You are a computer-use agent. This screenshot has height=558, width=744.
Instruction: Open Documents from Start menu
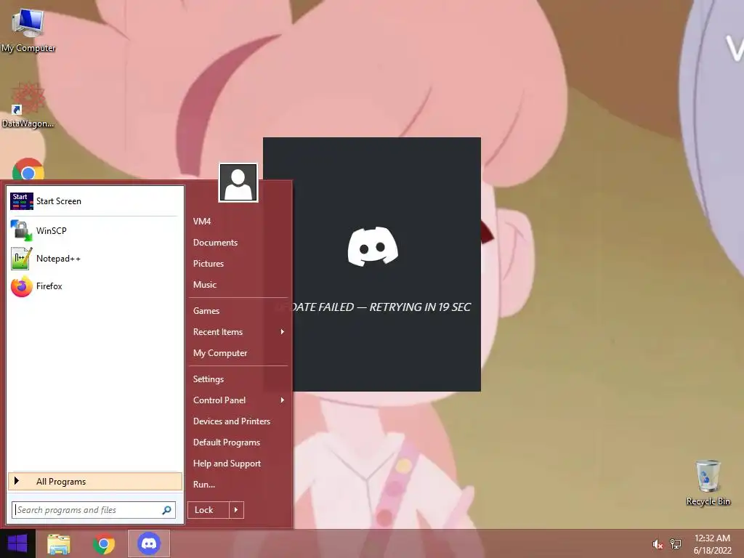pos(215,243)
